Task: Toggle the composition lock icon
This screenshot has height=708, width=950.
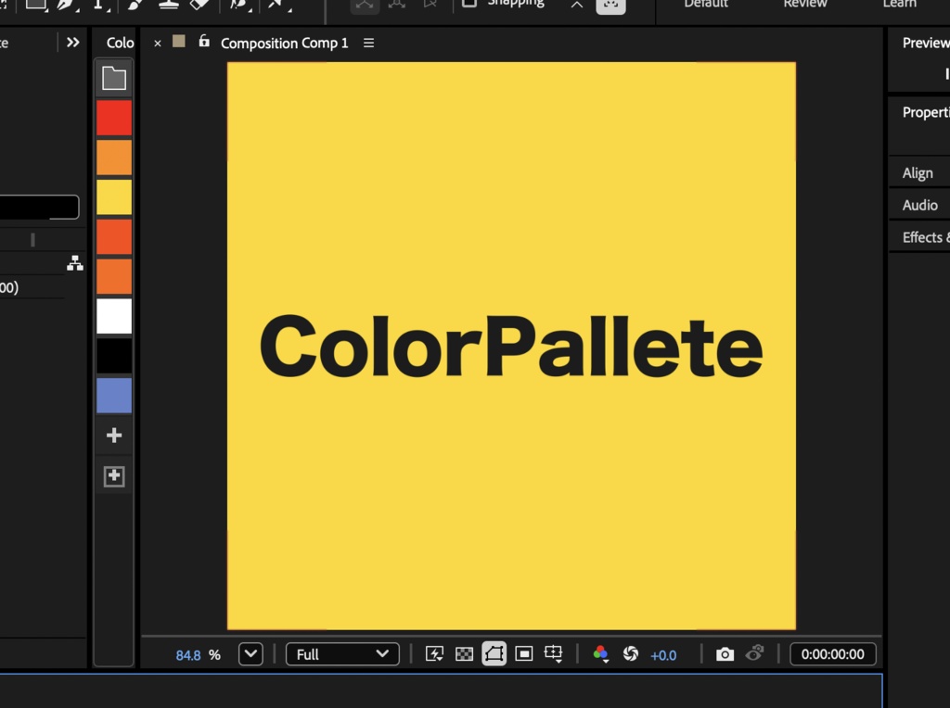Action: coord(203,43)
